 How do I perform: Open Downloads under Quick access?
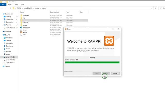(x=9, y=19)
